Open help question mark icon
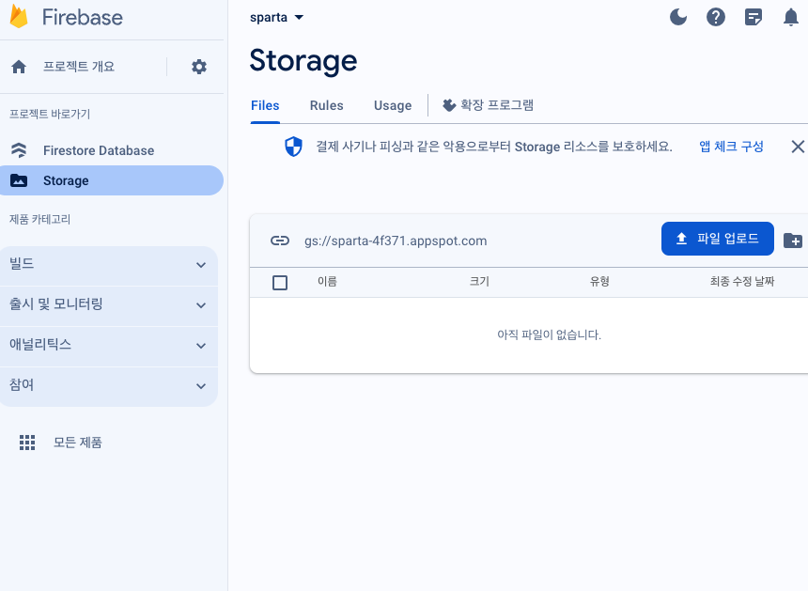This screenshot has height=591, width=808. coord(716,17)
